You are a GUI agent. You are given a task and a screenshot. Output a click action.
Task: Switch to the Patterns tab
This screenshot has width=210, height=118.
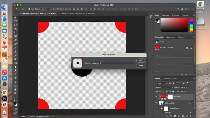185,15
